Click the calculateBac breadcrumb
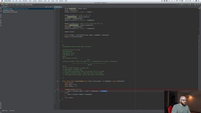Viewport: 201px width, 113px height. [x=29, y=5]
